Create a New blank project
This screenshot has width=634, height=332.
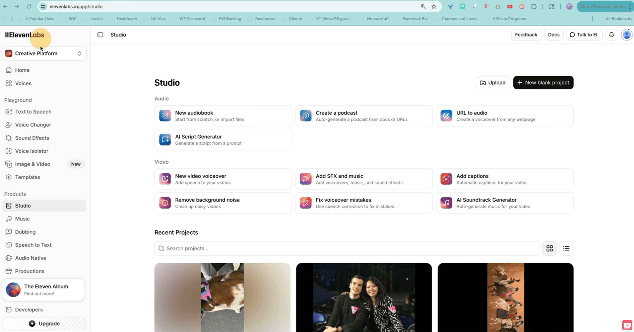pos(543,82)
